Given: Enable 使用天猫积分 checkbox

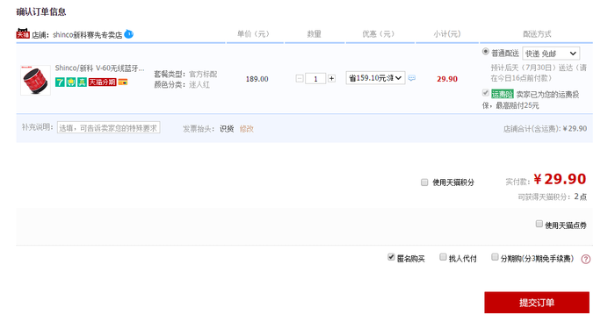Looking at the screenshot, I should [x=424, y=182].
